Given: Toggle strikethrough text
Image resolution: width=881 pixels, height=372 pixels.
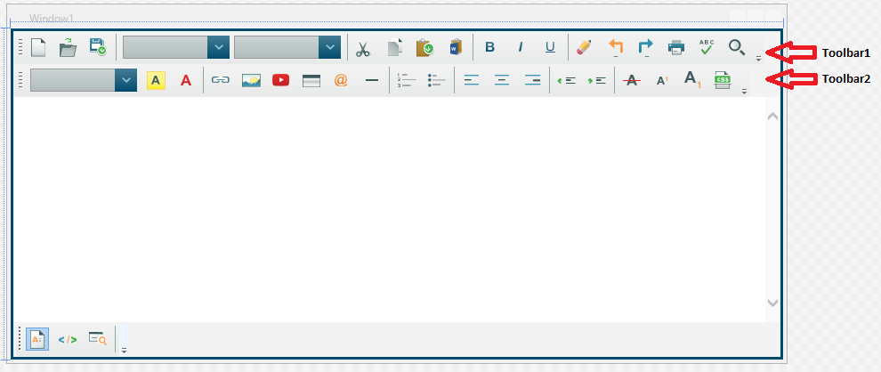Looking at the screenshot, I should [x=632, y=80].
